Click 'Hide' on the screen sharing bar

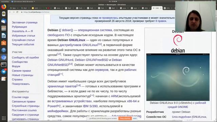[x=135, y=118]
